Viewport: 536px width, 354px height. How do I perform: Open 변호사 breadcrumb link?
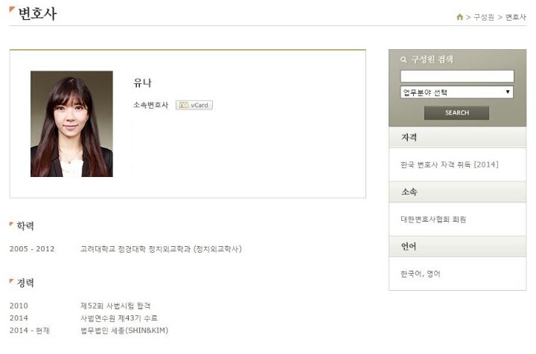(515, 17)
